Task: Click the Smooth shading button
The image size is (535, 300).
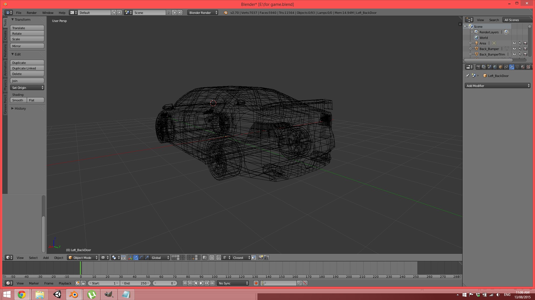Action: [18, 100]
